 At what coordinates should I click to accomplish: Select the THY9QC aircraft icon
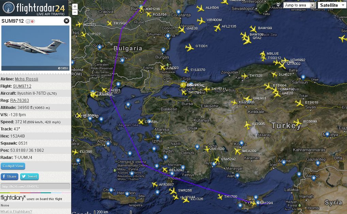(109, 23)
